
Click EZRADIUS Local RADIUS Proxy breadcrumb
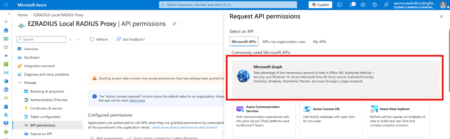(58, 15)
